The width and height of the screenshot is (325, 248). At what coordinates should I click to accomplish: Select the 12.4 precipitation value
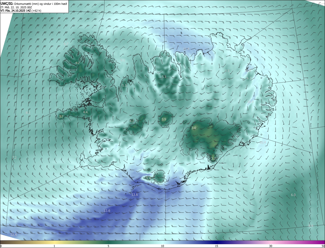(13, 235)
